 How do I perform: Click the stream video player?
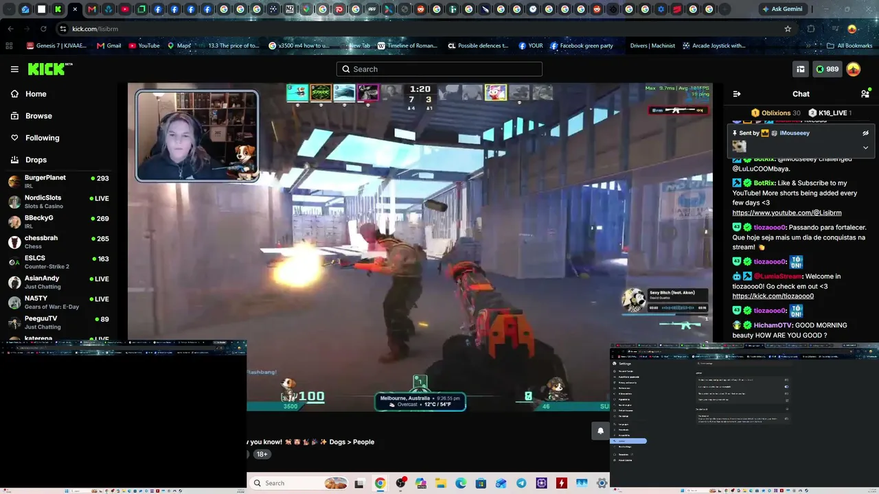(420, 247)
